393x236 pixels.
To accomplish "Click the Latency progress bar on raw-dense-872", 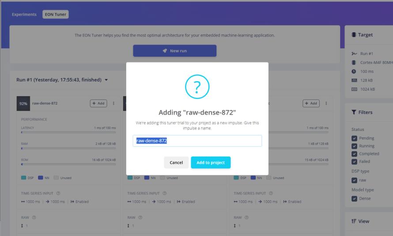I will point(68,133).
